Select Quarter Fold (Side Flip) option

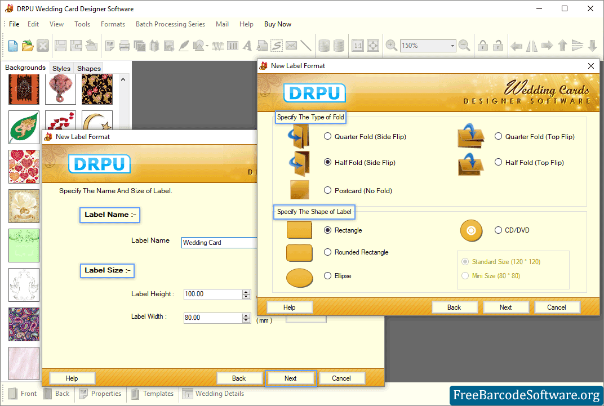pos(327,136)
